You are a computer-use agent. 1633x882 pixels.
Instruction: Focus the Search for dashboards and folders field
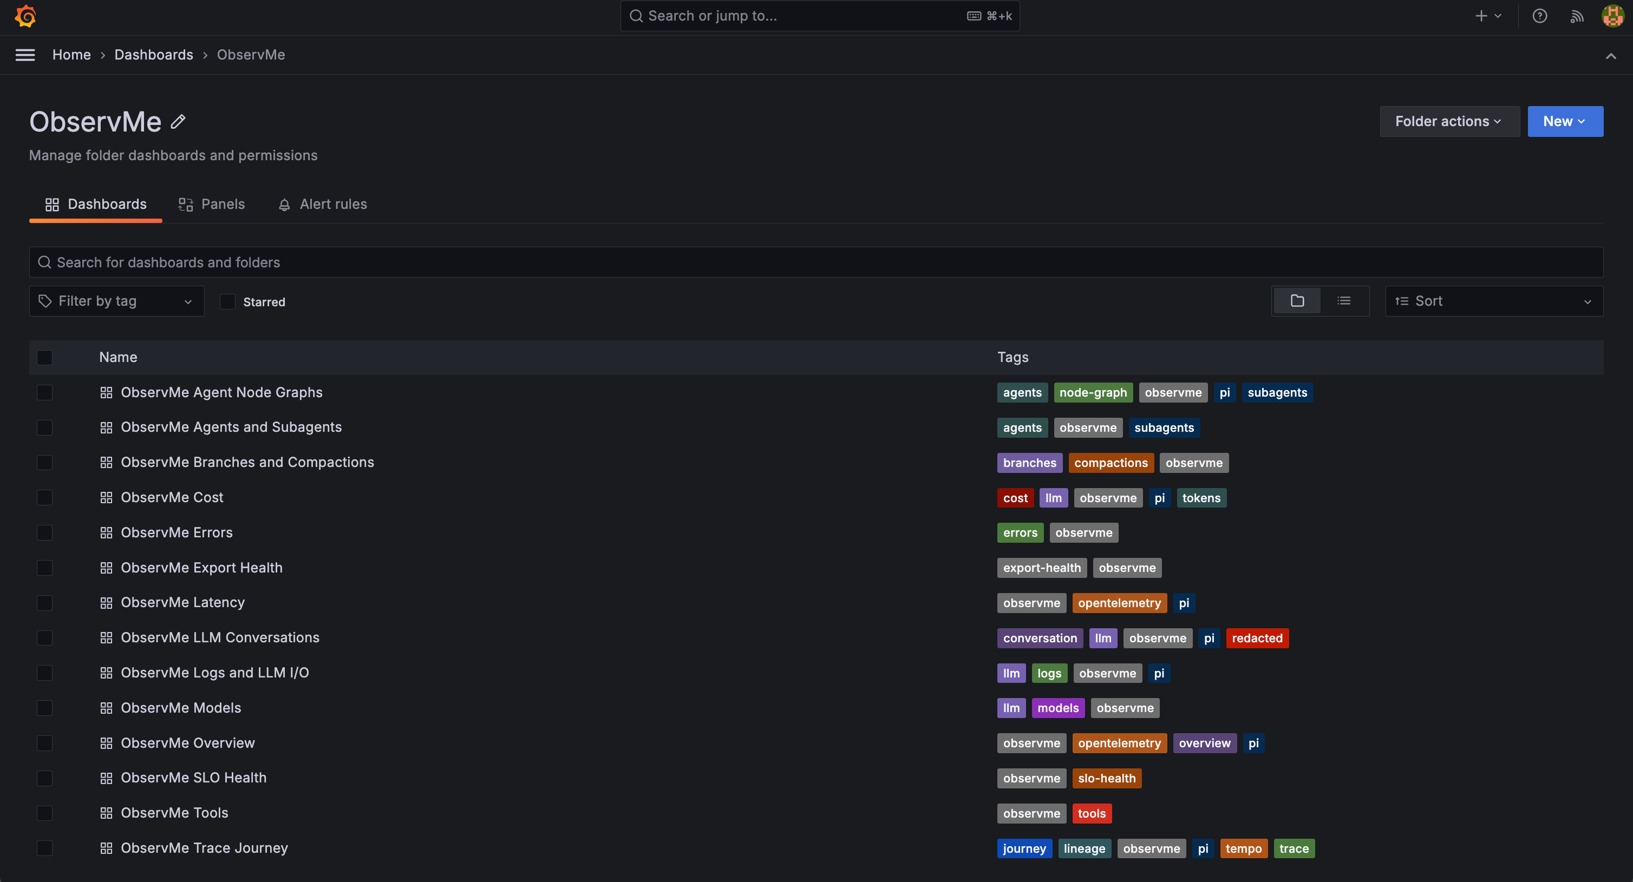click(816, 262)
